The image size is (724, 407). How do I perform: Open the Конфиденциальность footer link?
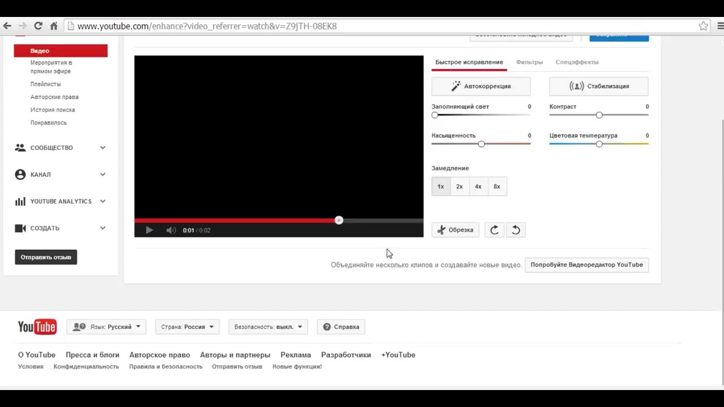tap(86, 367)
